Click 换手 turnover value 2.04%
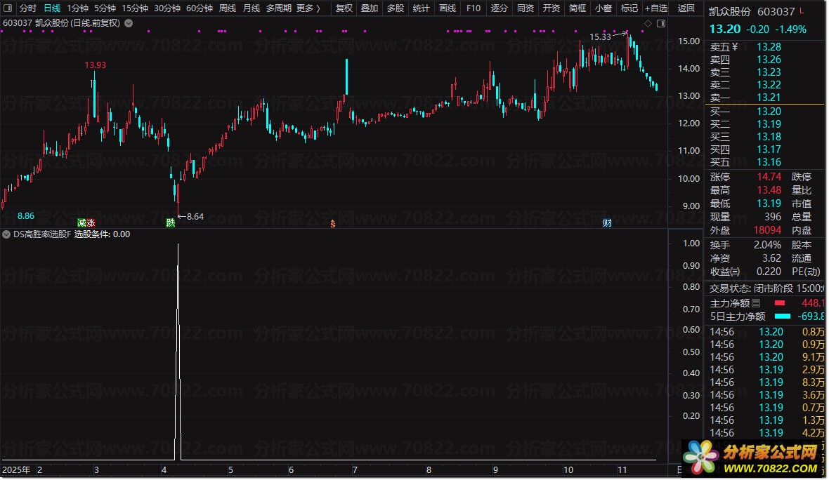The height and width of the screenshot is (480, 829). 767,245
